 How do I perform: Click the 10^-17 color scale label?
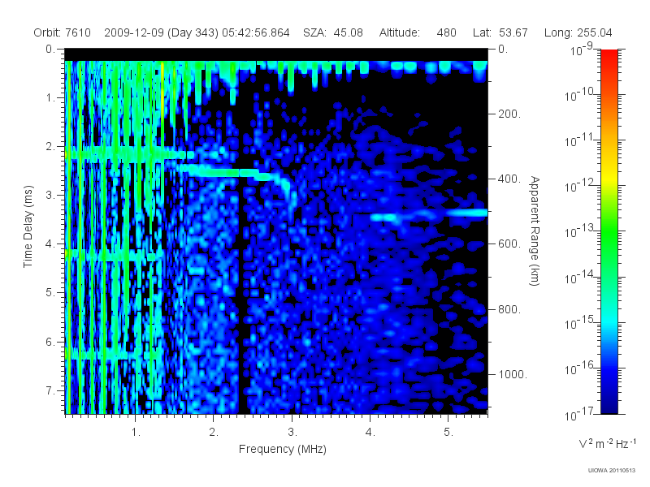click(x=579, y=414)
